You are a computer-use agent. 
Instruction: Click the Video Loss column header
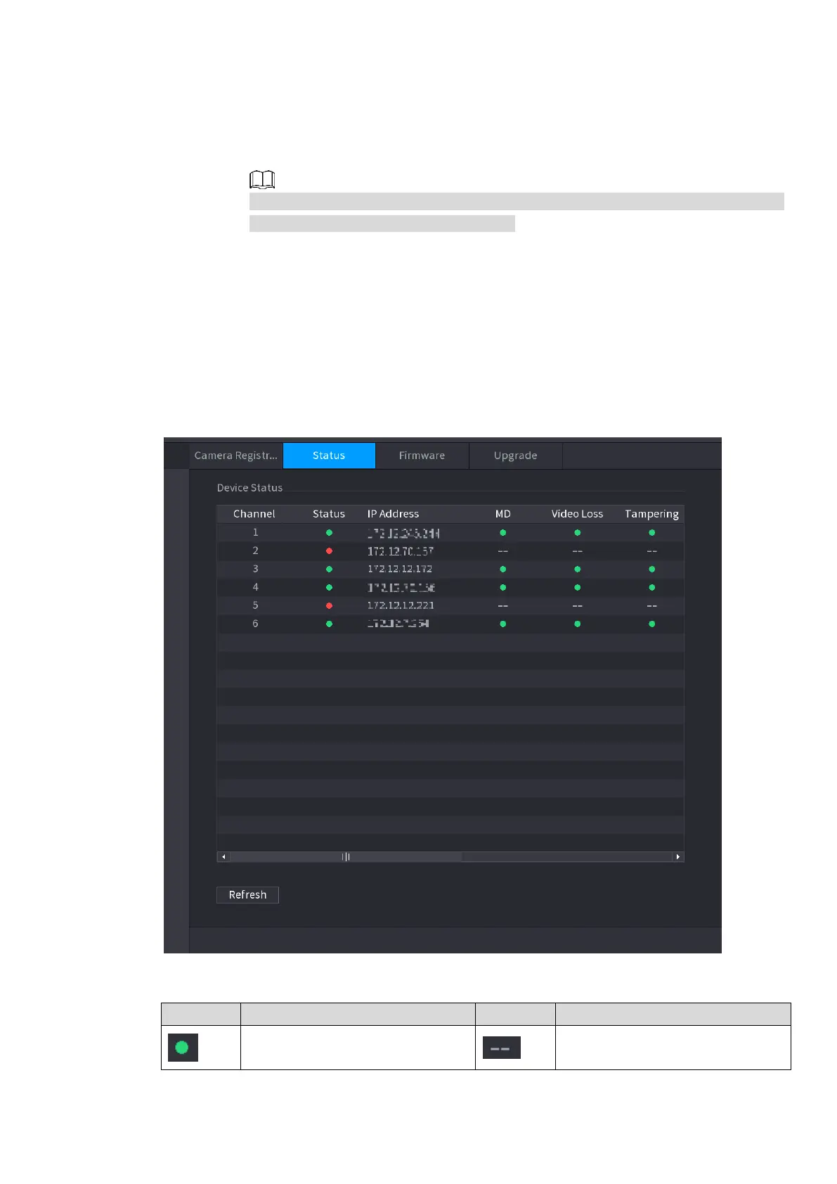577,514
